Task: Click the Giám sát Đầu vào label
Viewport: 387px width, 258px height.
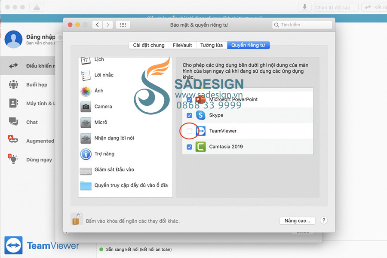Action: 114,169
